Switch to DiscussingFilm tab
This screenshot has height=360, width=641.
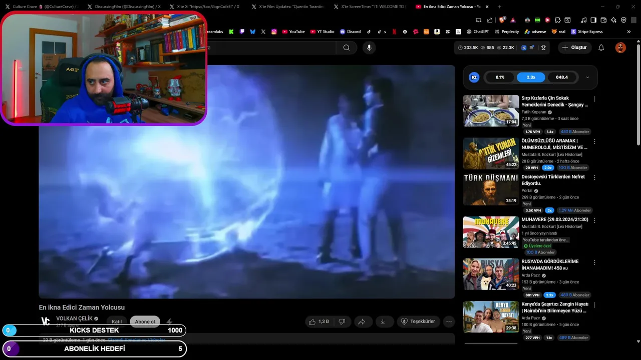pos(124,6)
